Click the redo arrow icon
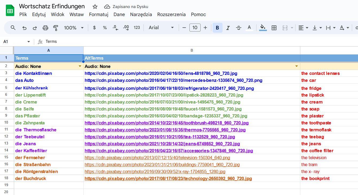 tap(35, 28)
